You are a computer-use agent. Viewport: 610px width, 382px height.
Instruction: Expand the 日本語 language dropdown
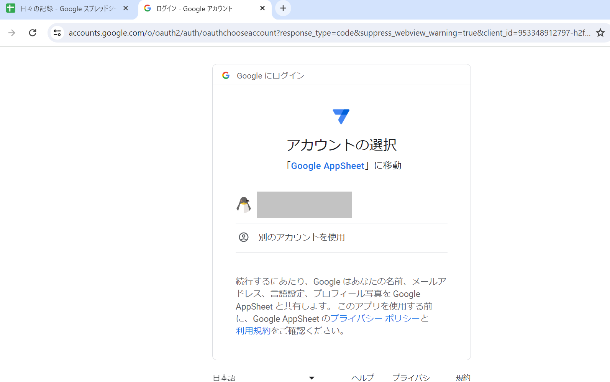[x=264, y=378]
